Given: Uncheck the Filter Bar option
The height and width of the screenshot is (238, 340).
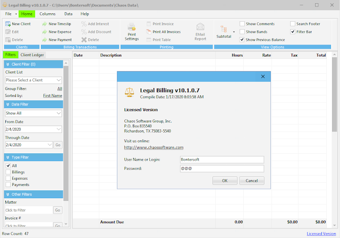Looking at the screenshot, I should (293, 32).
